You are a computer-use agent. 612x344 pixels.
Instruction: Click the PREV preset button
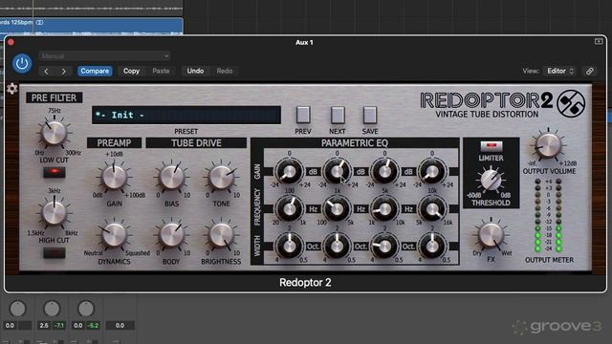point(303,115)
